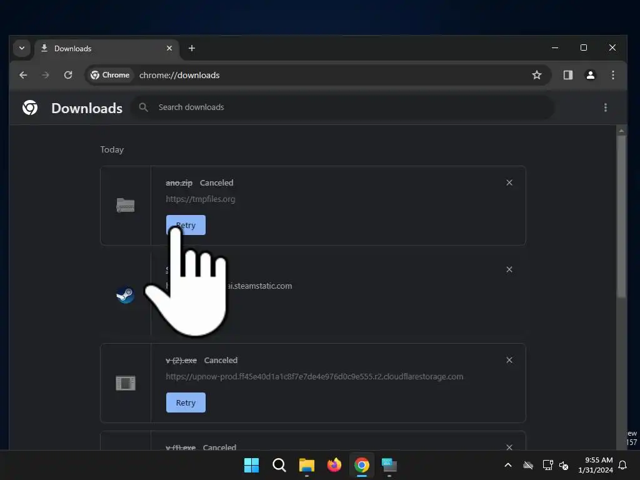
Task: Click the v (2).exe file name
Action: (181, 361)
